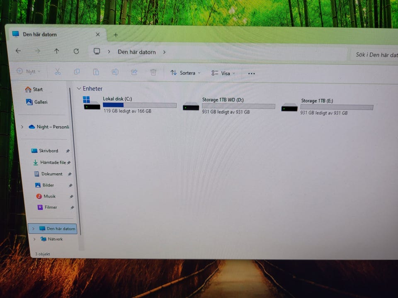398x298 pixels.
Task: Click the Rename icon in toolbar
Action: pos(115,72)
